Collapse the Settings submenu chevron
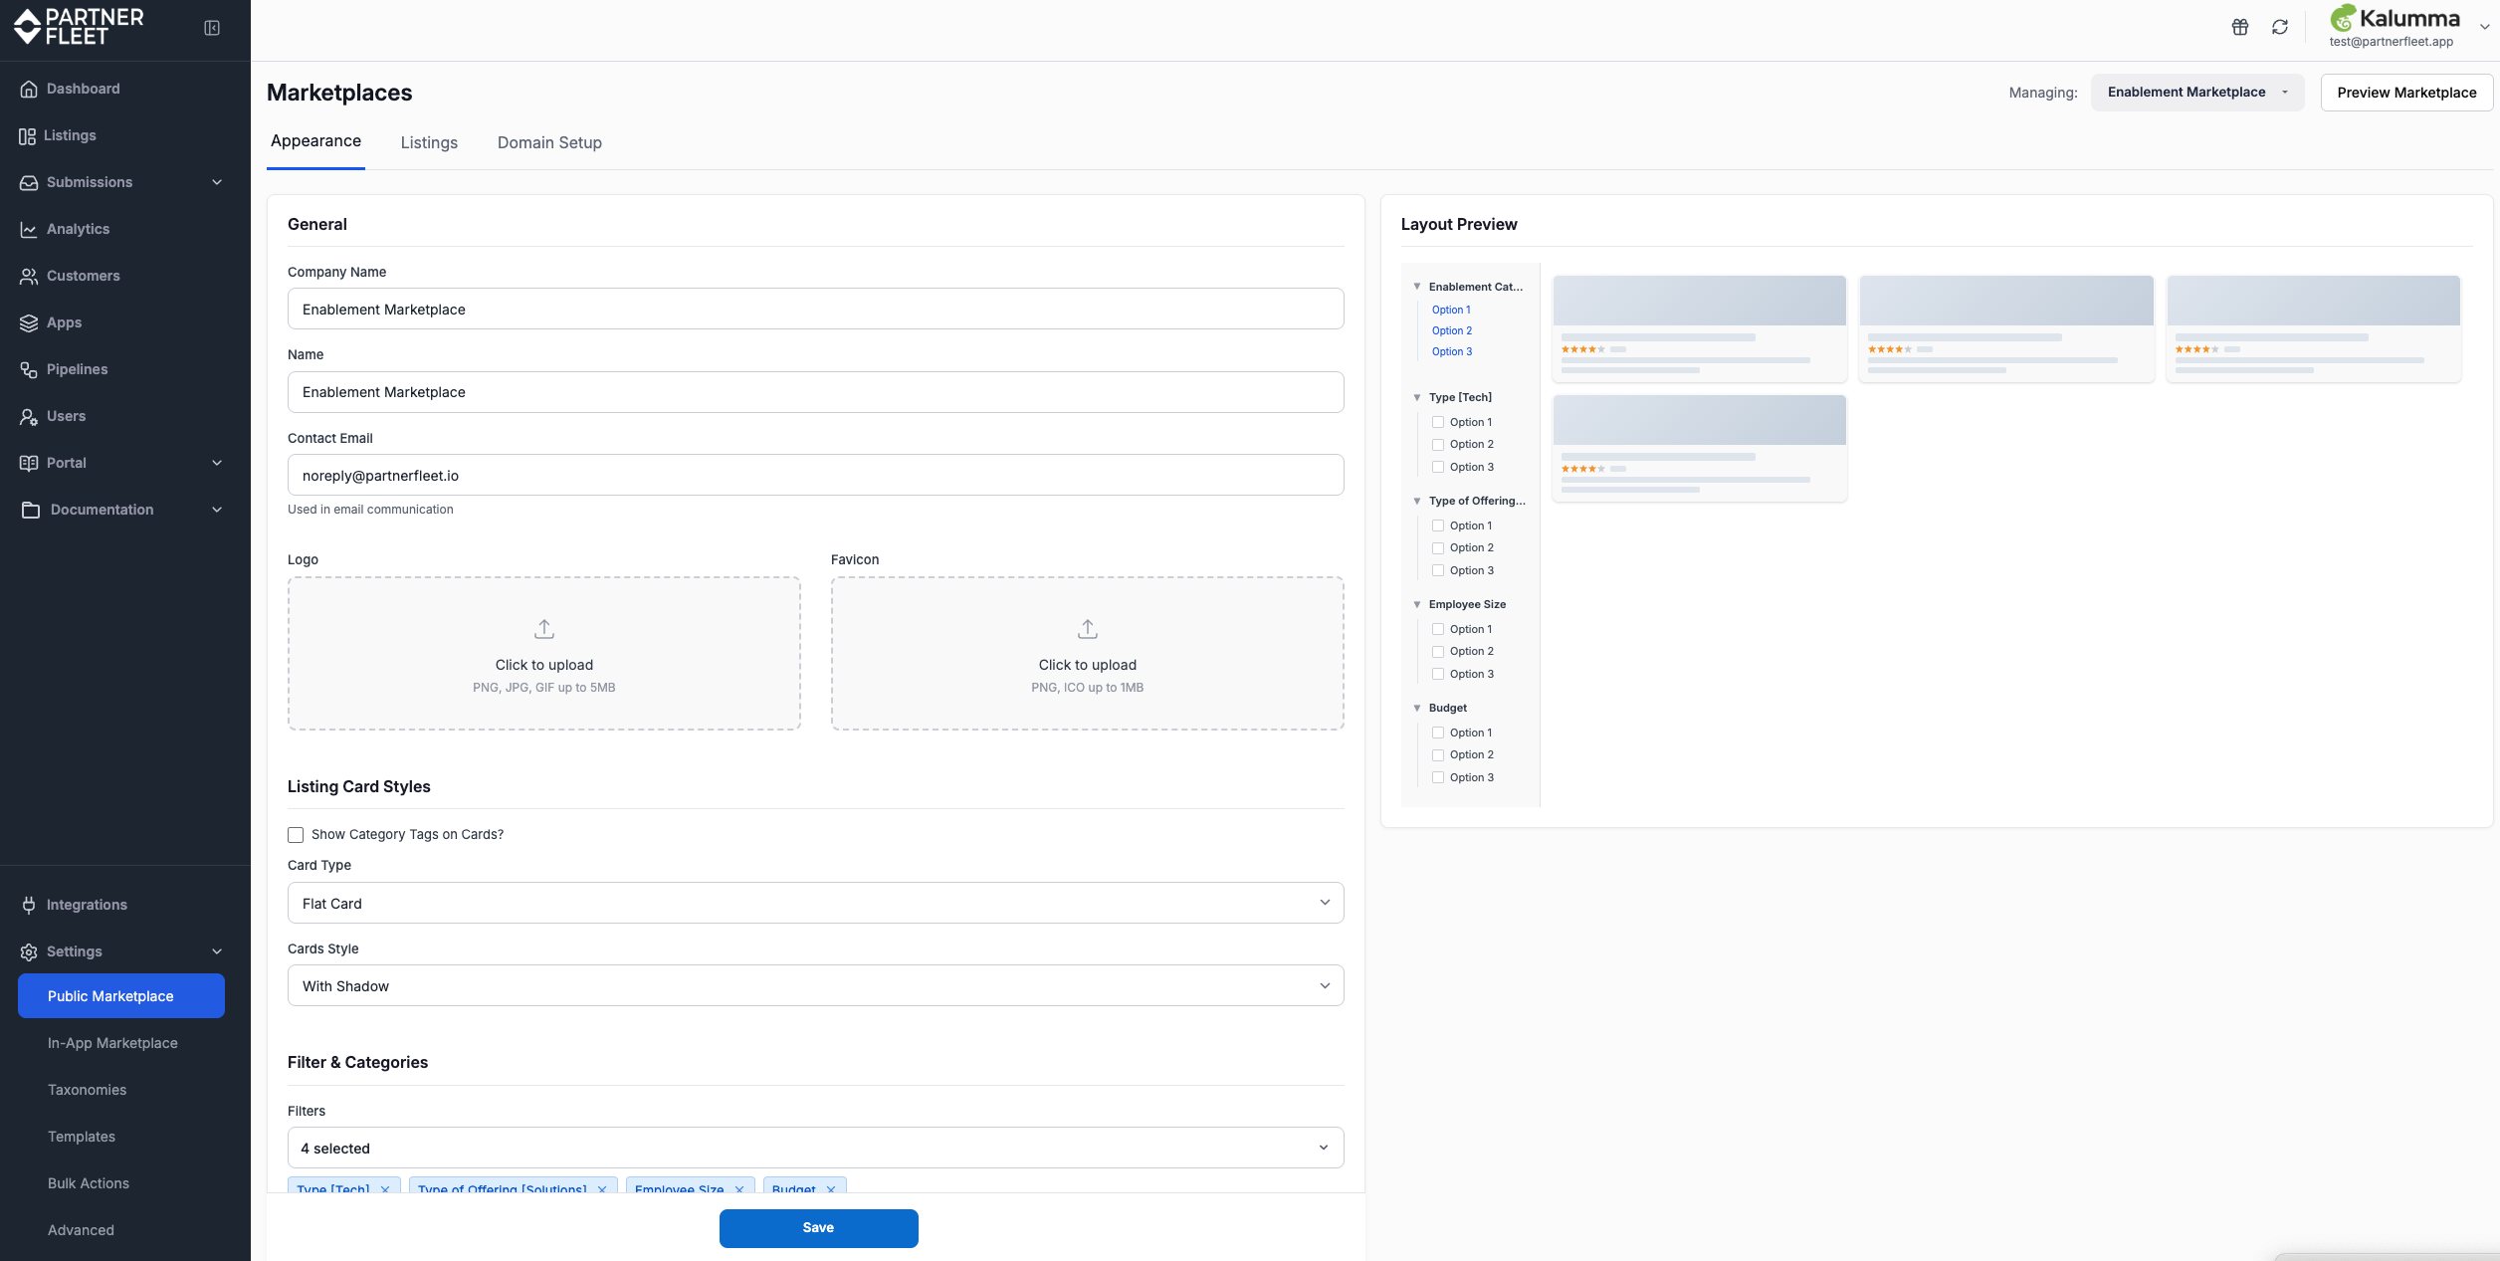 [217, 951]
